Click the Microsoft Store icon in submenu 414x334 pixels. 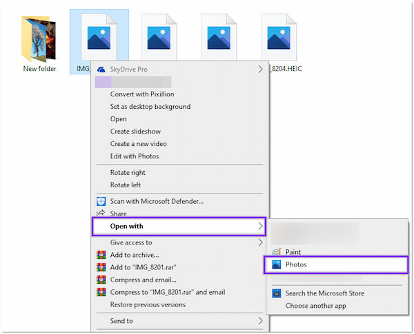(277, 293)
